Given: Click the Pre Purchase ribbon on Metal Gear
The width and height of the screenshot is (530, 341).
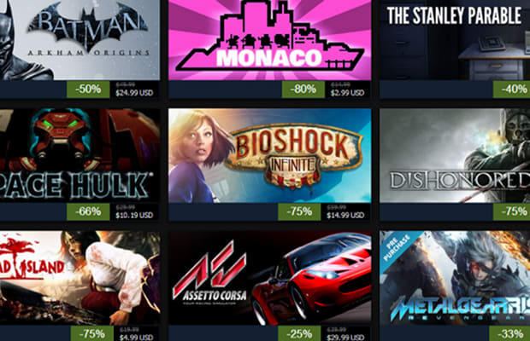Looking at the screenshot, I should pos(397,248).
